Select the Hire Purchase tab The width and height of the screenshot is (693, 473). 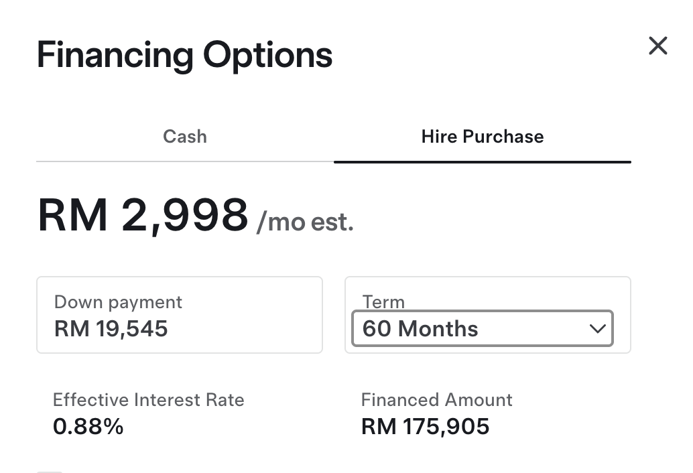pos(482,137)
